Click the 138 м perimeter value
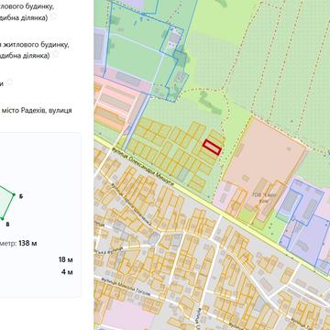 coord(27,244)
